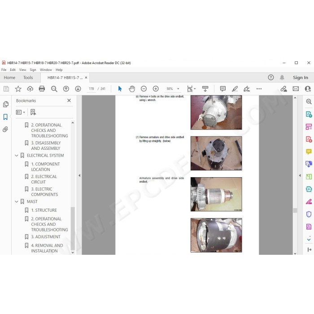Open the View menu
314x314 pixels.
tap(22, 70)
